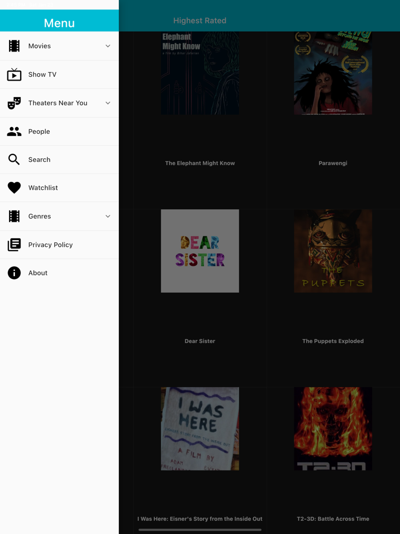Click the Movies film strip icon
400x534 pixels.
pyautogui.click(x=14, y=46)
